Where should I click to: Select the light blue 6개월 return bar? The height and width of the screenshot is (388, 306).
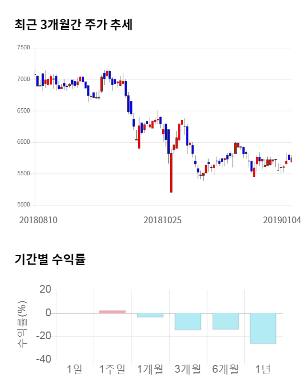point(226,321)
